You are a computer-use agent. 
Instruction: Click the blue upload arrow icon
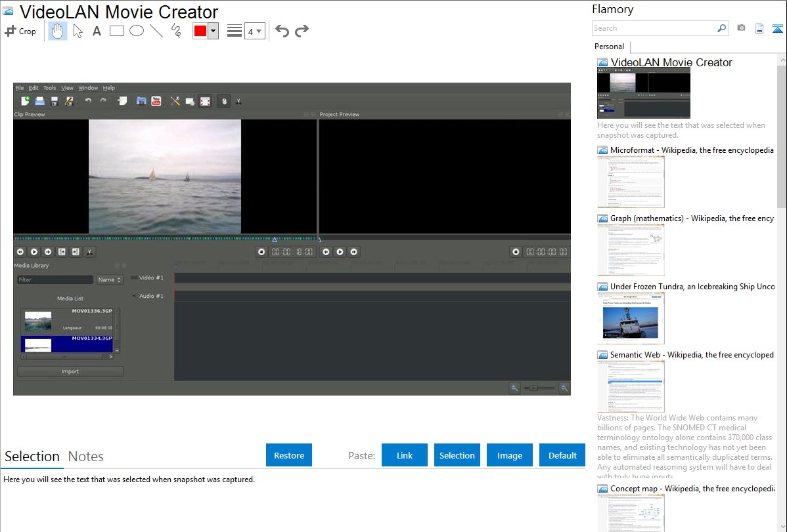tap(777, 28)
